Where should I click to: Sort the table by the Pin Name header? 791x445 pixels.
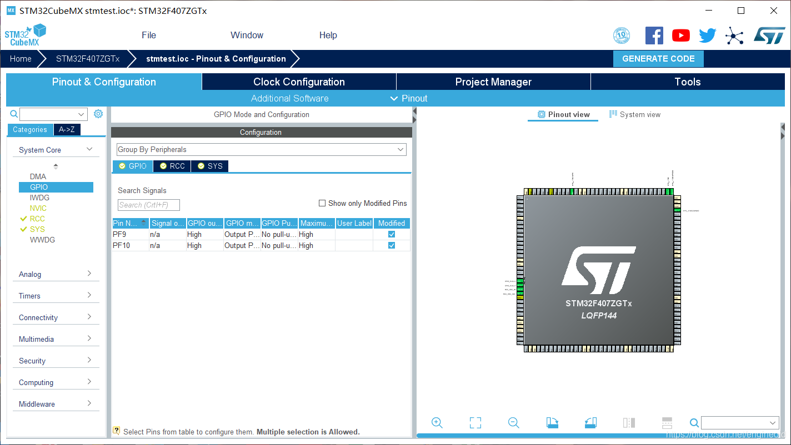pos(131,223)
